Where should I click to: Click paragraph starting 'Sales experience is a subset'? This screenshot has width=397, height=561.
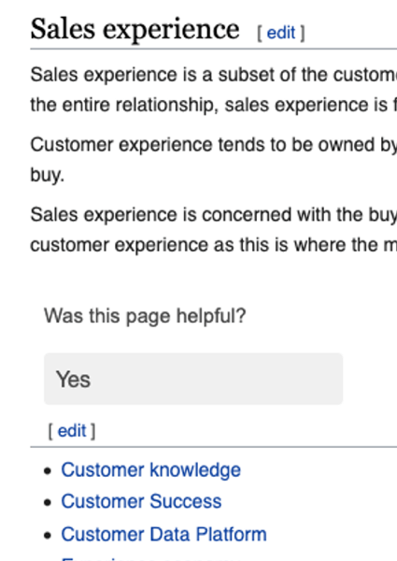click(x=214, y=90)
